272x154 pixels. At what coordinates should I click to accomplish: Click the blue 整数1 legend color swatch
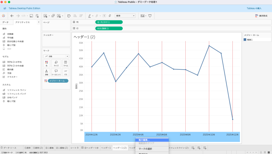[245, 40]
